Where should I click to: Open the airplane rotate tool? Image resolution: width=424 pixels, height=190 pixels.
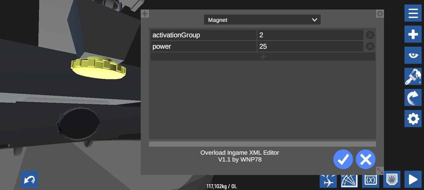coord(328,181)
